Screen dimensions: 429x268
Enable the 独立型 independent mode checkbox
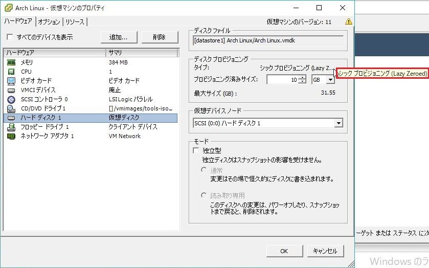coord(196,150)
